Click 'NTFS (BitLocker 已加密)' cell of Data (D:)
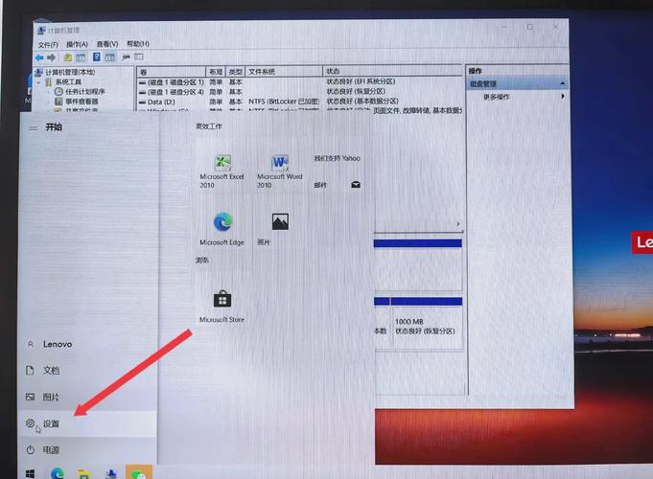The image size is (653, 479). tap(284, 102)
